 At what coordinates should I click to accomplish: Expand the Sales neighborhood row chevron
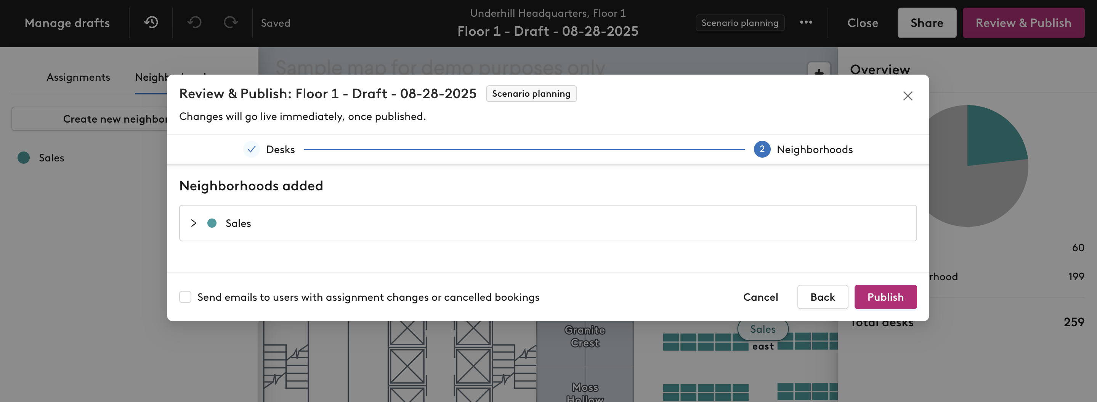(x=194, y=223)
